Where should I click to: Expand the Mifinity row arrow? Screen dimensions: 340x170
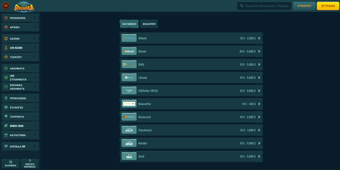click(x=259, y=38)
